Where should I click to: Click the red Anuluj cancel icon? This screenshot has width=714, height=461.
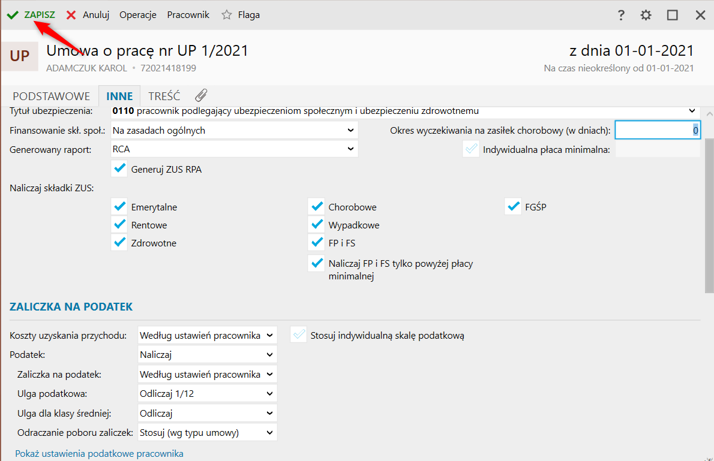pos(71,15)
